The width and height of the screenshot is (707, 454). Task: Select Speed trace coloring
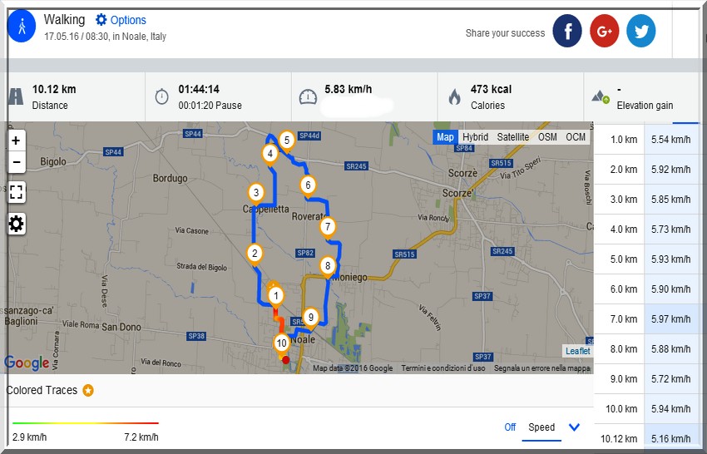541,427
